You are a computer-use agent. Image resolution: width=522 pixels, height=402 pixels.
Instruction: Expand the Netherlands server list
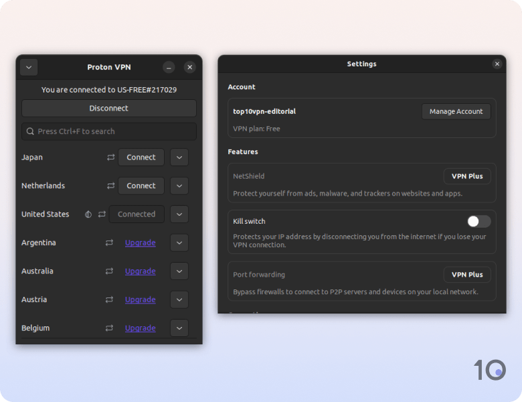179,186
